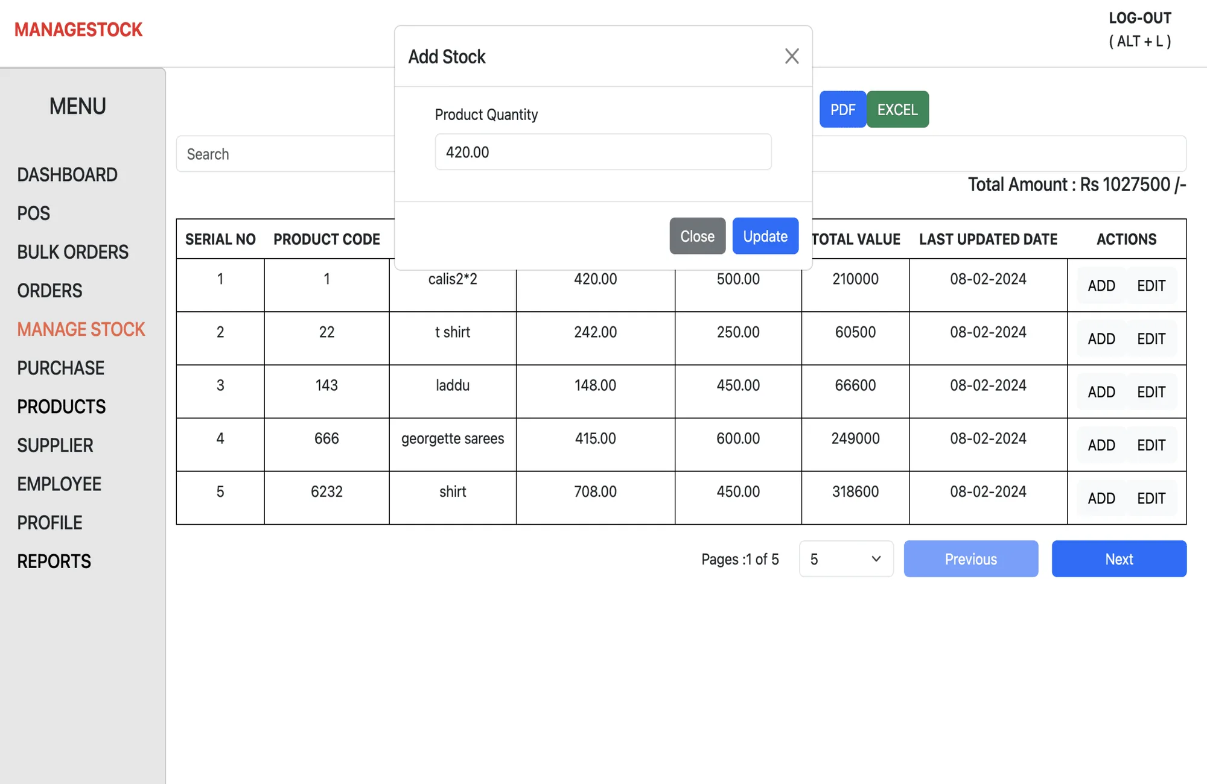Open the POS menu item
1207x784 pixels.
tap(33, 213)
